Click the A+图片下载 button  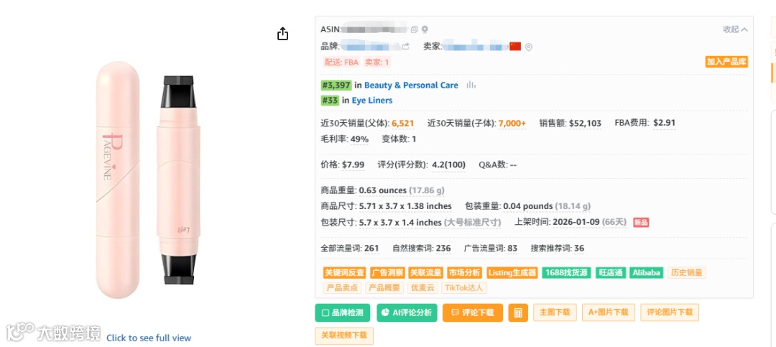(609, 313)
